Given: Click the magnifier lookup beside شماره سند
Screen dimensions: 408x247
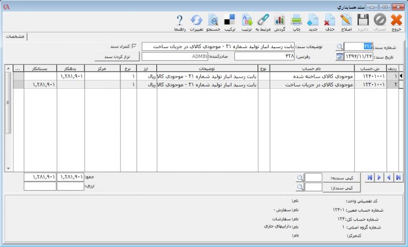Looking at the screenshot, I should pyautogui.click(x=339, y=46).
